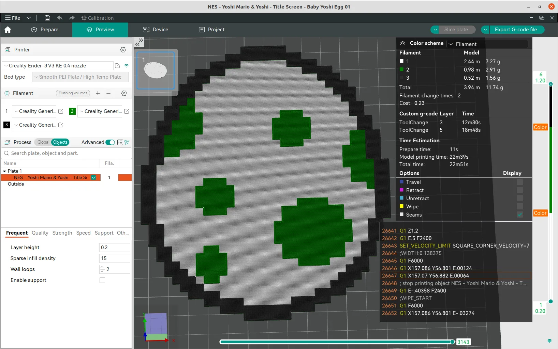Viewport: 558px width, 349px height.
Task: Open the Printer settings gear
Action: click(x=123, y=50)
